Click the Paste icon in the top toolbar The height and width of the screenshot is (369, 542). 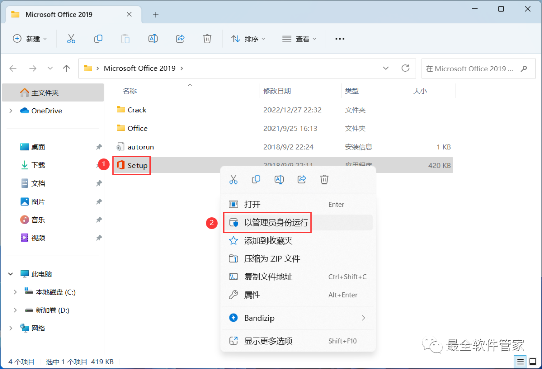pos(125,39)
